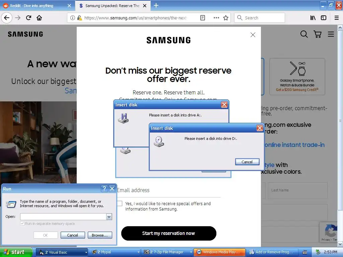
Task: Expand the 7-Zip File Manager group arrow
Action: click(x=191, y=252)
